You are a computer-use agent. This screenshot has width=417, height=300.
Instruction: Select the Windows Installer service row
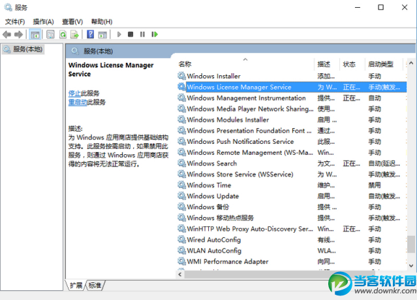[292, 76]
